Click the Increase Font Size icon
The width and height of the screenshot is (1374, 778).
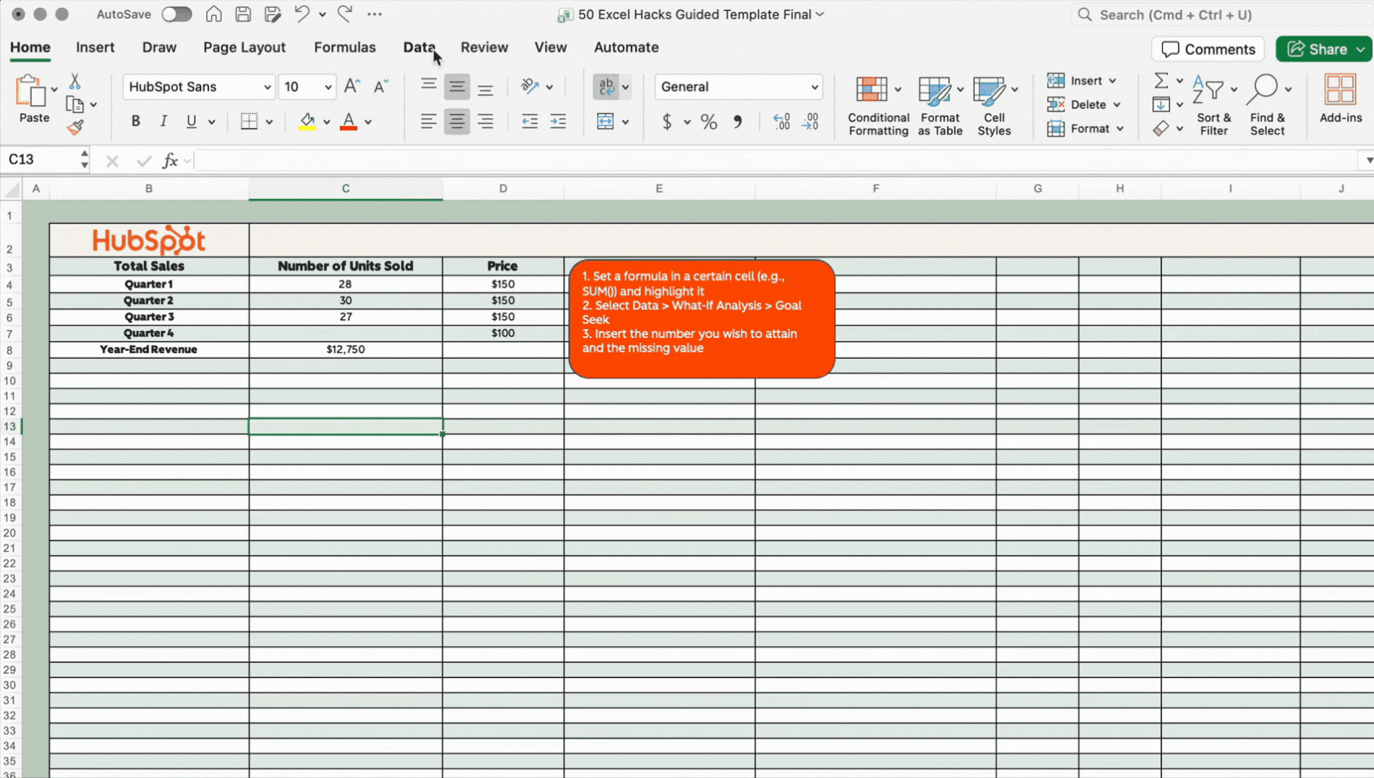352,87
